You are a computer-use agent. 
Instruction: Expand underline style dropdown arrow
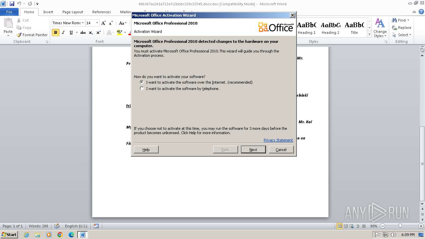pyautogui.click(x=77, y=33)
